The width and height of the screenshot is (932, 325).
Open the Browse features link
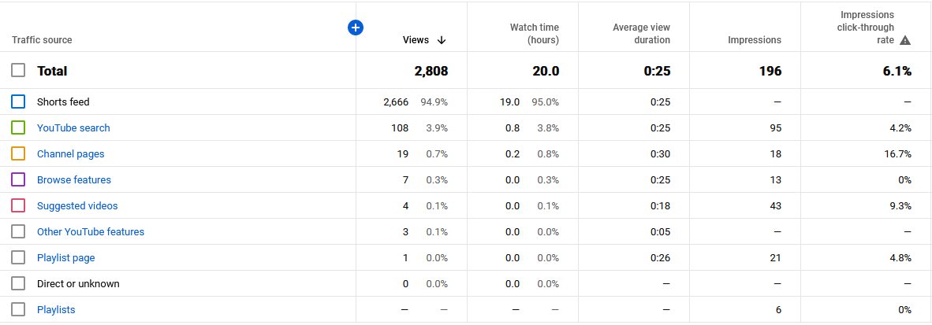click(x=73, y=179)
